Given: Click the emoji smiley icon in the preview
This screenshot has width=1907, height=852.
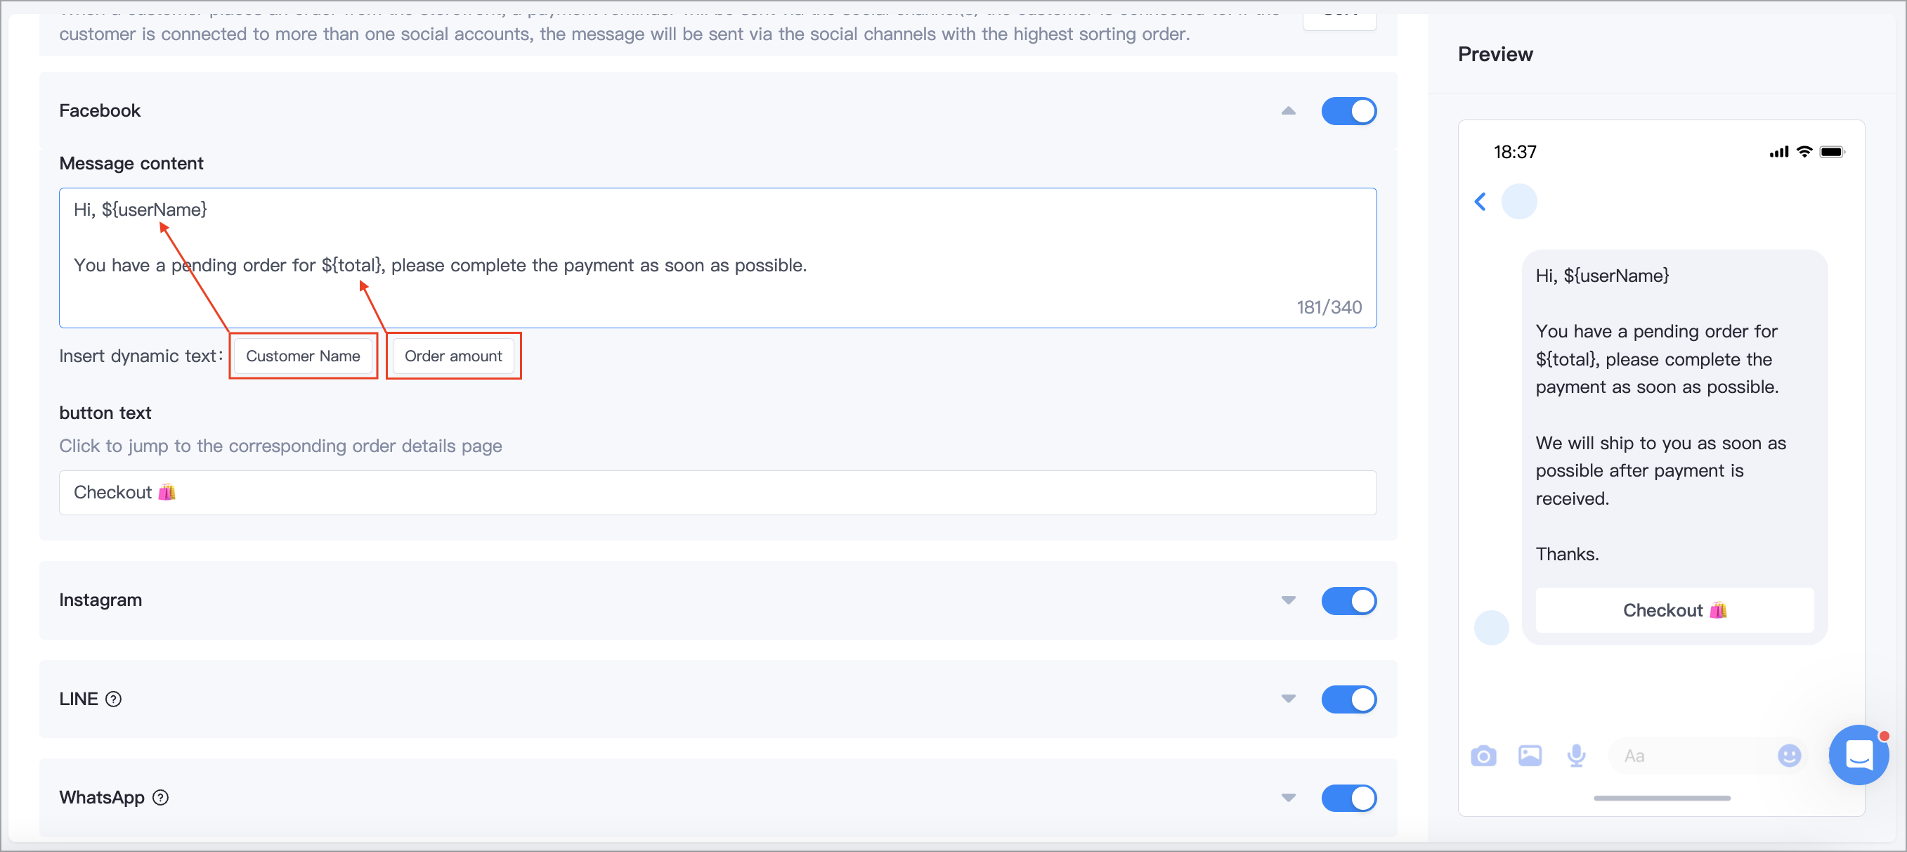Looking at the screenshot, I should (x=1788, y=756).
